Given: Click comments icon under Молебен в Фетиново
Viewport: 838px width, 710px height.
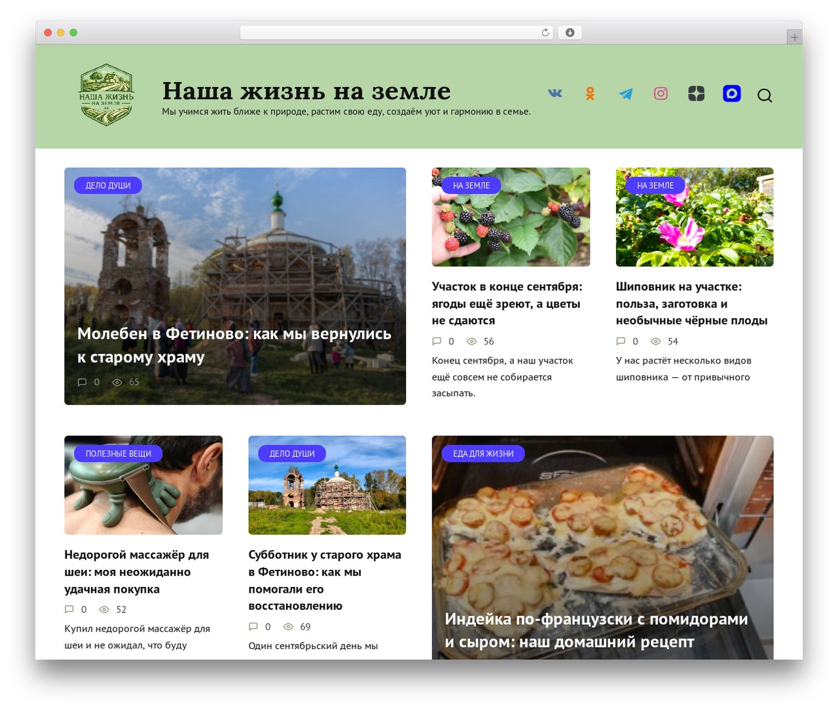Looking at the screenshot, I should coord(82,383).
